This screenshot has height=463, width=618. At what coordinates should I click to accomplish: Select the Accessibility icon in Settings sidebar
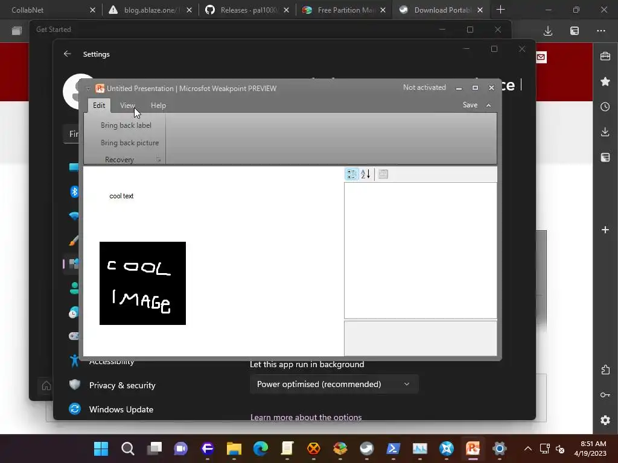[x=74, y=361]
